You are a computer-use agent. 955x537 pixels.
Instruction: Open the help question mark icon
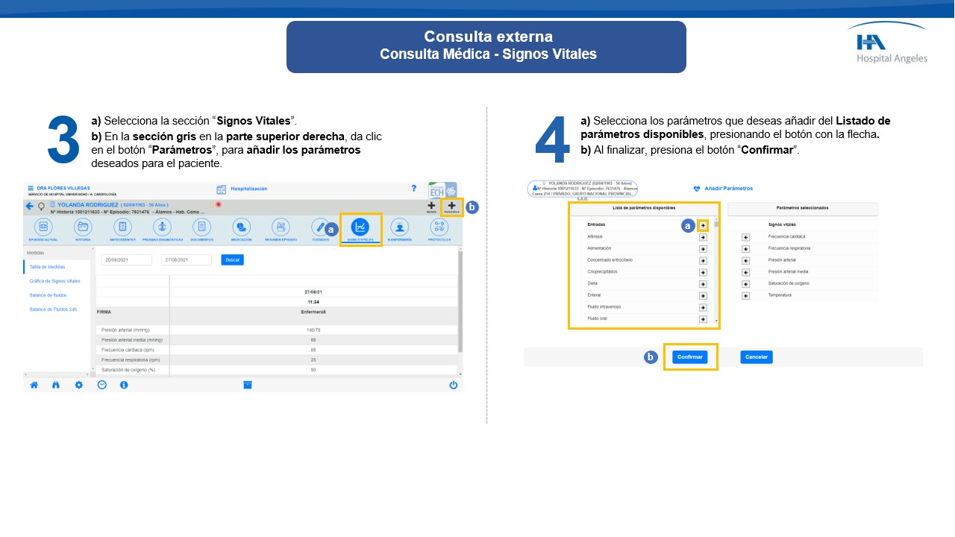[x=414, y=189]
